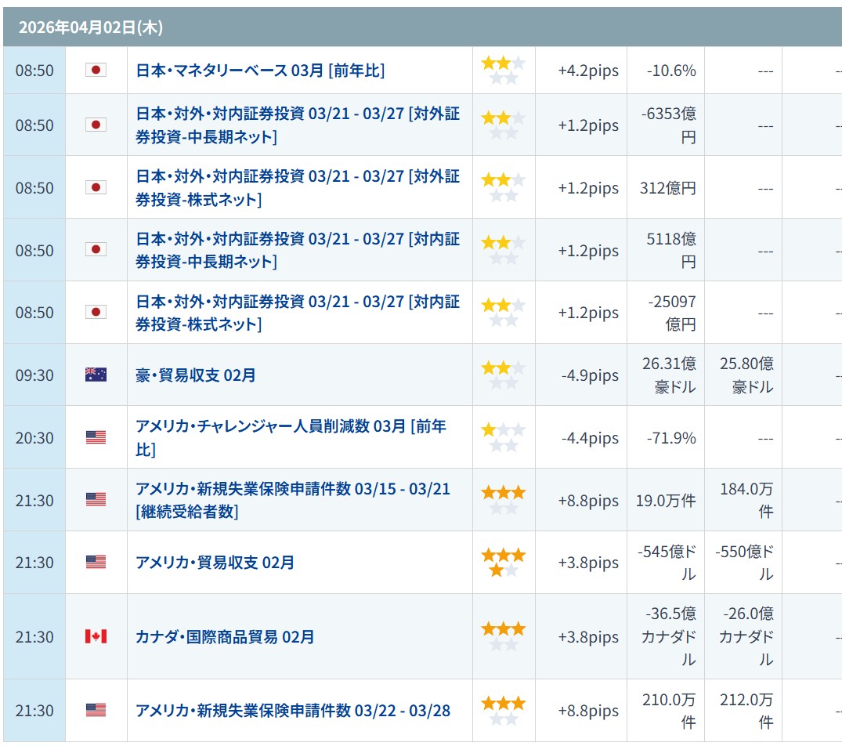Click Japan flag in マネタリーベース row
The height and width of the screenshot is (746, 842).
[96, 71]
